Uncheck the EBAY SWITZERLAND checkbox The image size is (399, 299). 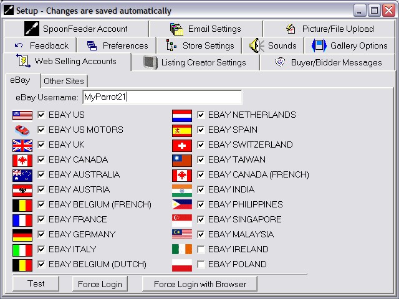click(x=201, y=145)
